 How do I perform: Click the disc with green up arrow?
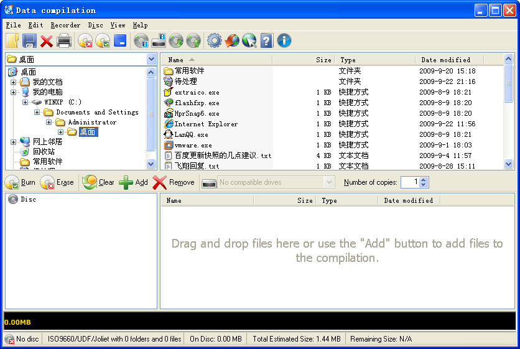[x=193, y=41]
